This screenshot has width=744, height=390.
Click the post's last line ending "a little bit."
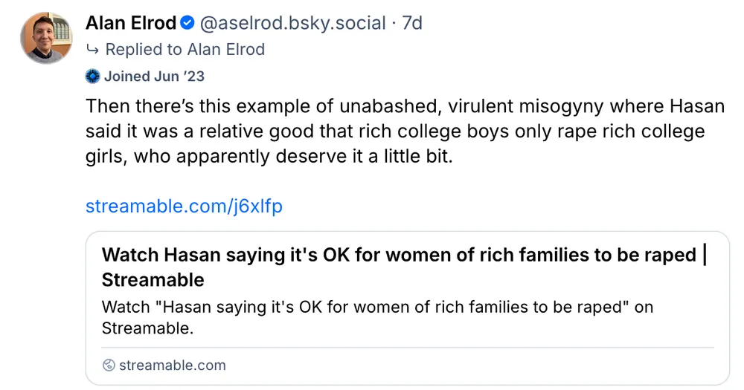coord(269,157)
